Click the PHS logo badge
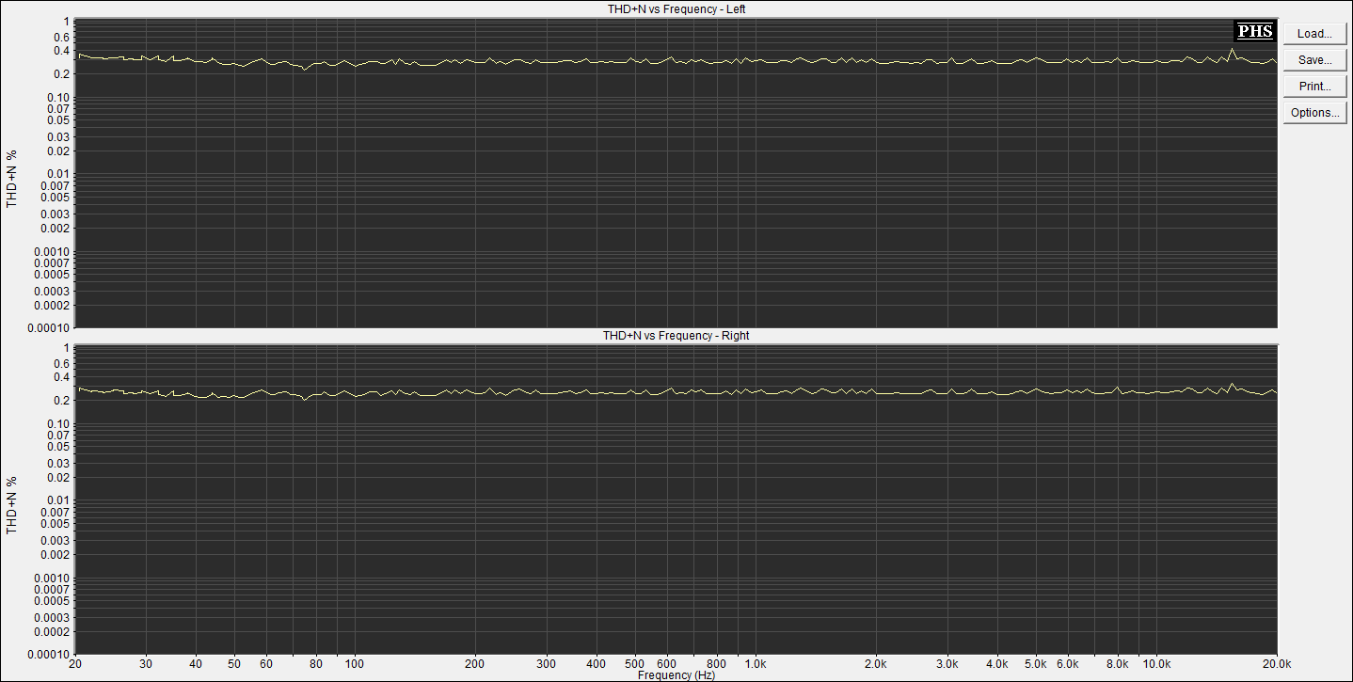This screenshot has height=682, width=1353. tap(1254, 31)
